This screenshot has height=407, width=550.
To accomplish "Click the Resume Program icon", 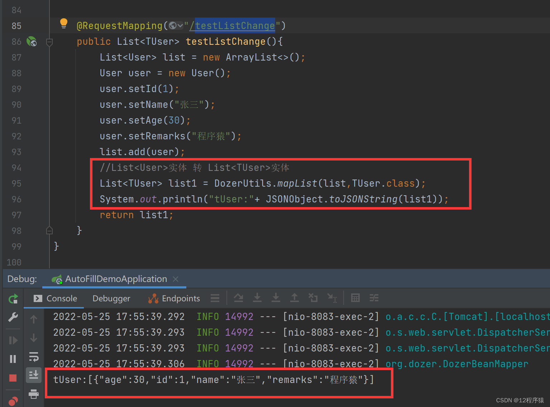I will point(13,340).
